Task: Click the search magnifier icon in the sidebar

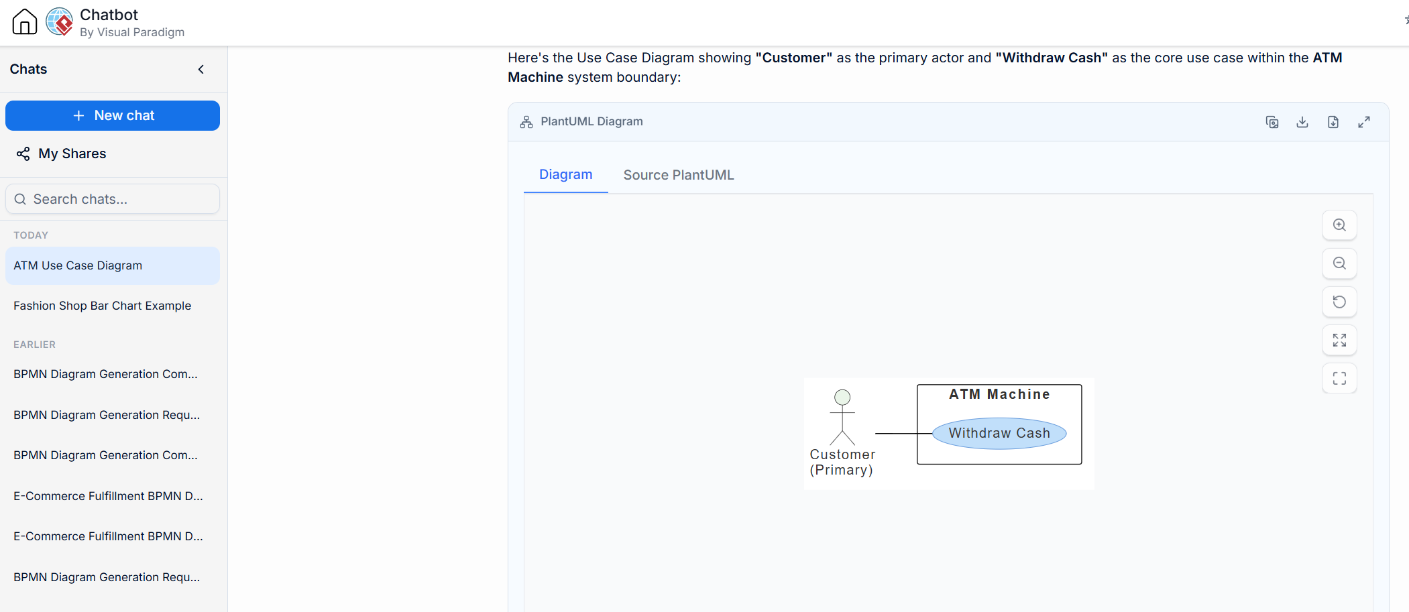Action: (20, 199)
